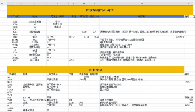Viewport: 195px width, 112px height.
Task: Select the wide column O header
Action: pyautogui.click(x=142, y=4)
